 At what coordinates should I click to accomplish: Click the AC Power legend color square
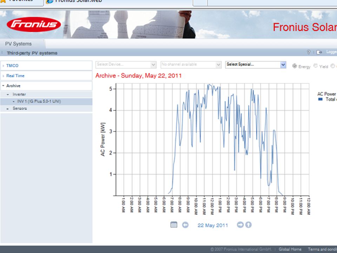320,99
